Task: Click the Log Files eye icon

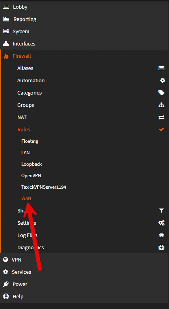Action: coord(162,235)
